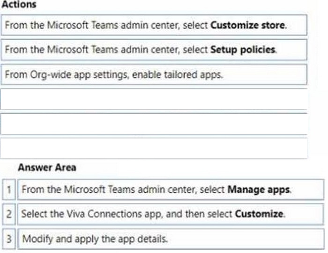328x253 pixels.
Task: Select the Manage apps answer step
Action: click(x=171, y=189)
